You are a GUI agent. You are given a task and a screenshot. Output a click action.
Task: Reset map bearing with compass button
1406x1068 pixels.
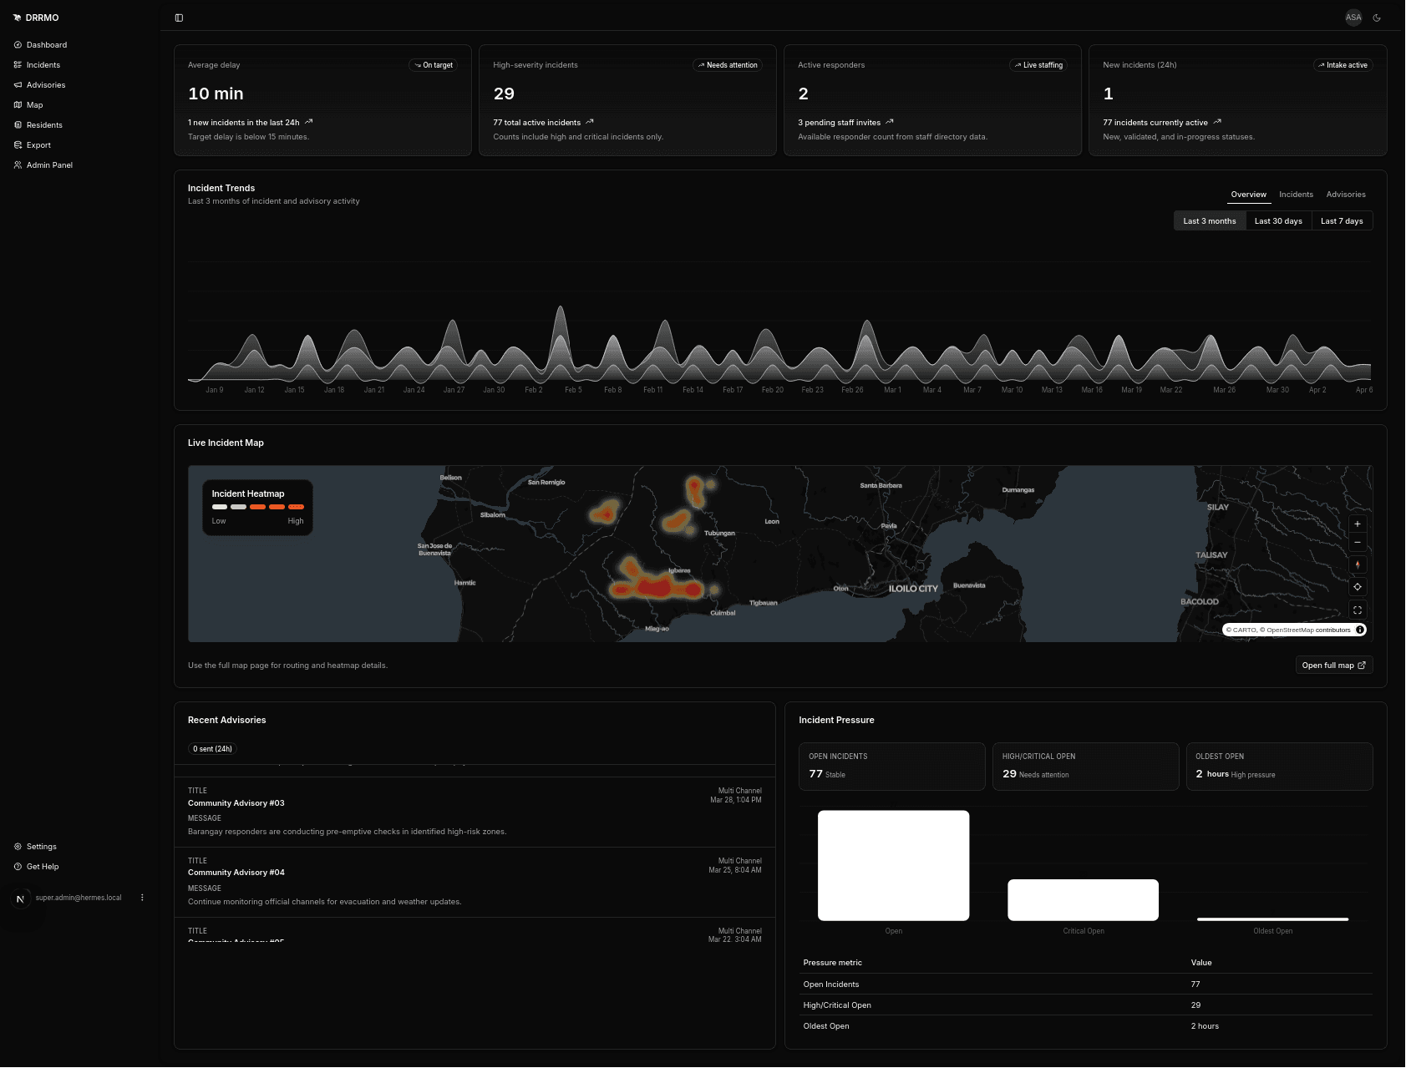(x=1357, y=565)
